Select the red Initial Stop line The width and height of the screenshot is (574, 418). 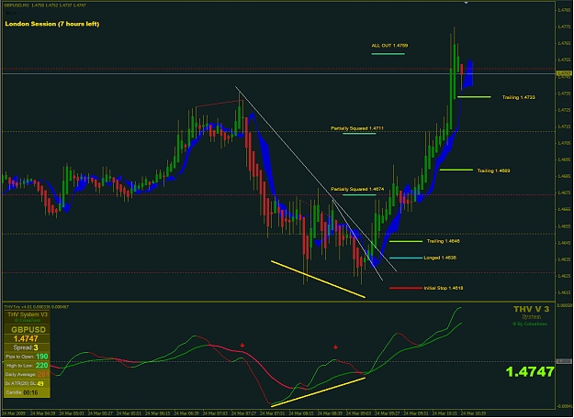(x=406, y=288)
